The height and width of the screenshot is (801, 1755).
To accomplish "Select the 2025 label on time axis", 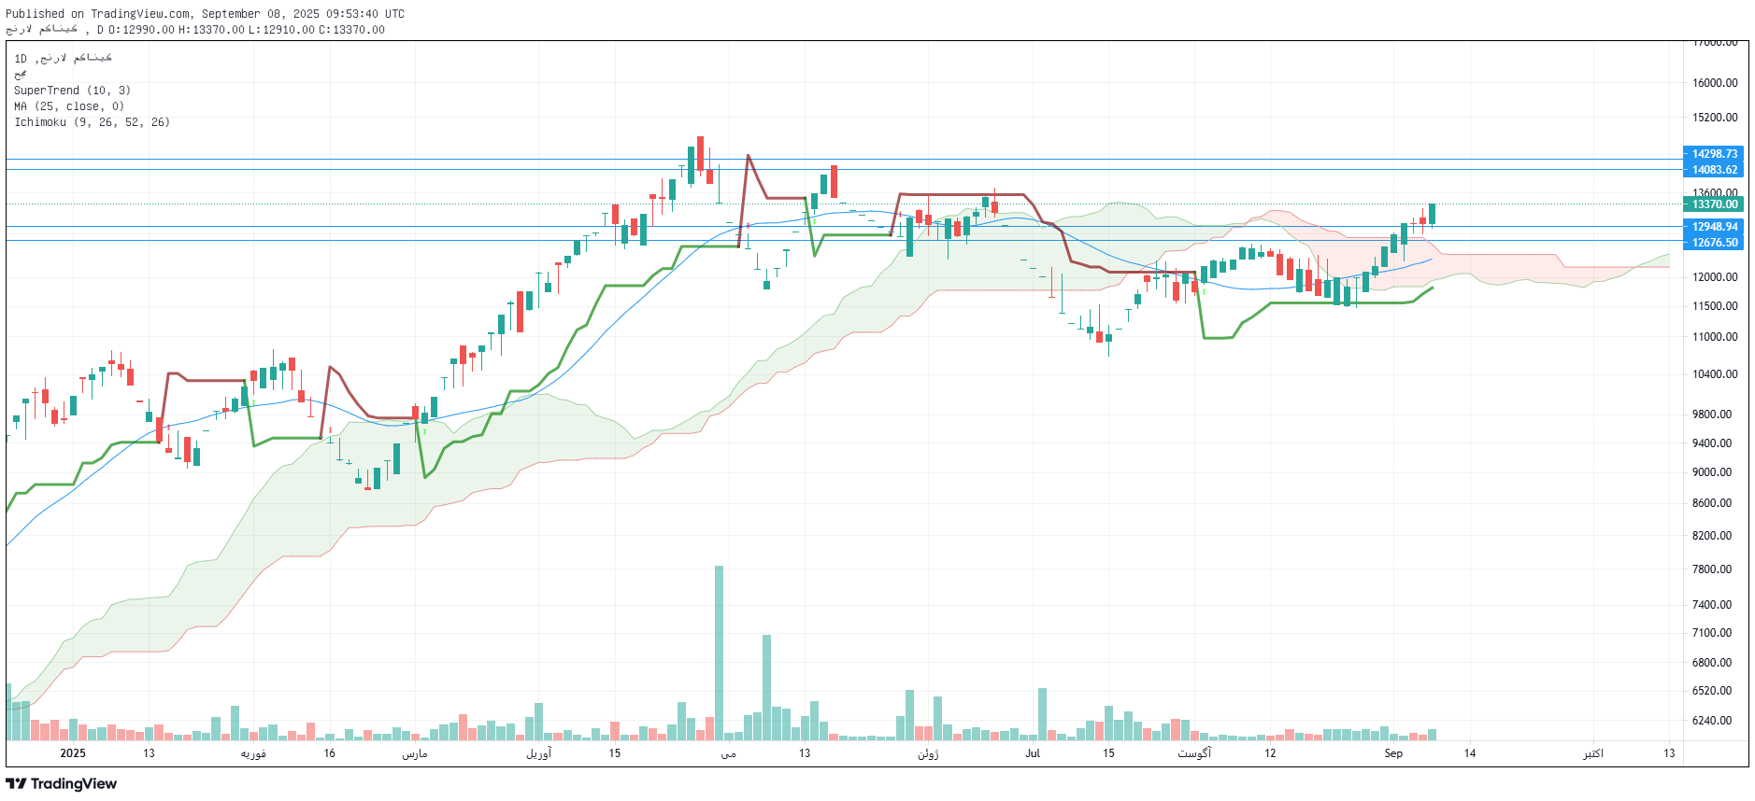I will point(73,753).
